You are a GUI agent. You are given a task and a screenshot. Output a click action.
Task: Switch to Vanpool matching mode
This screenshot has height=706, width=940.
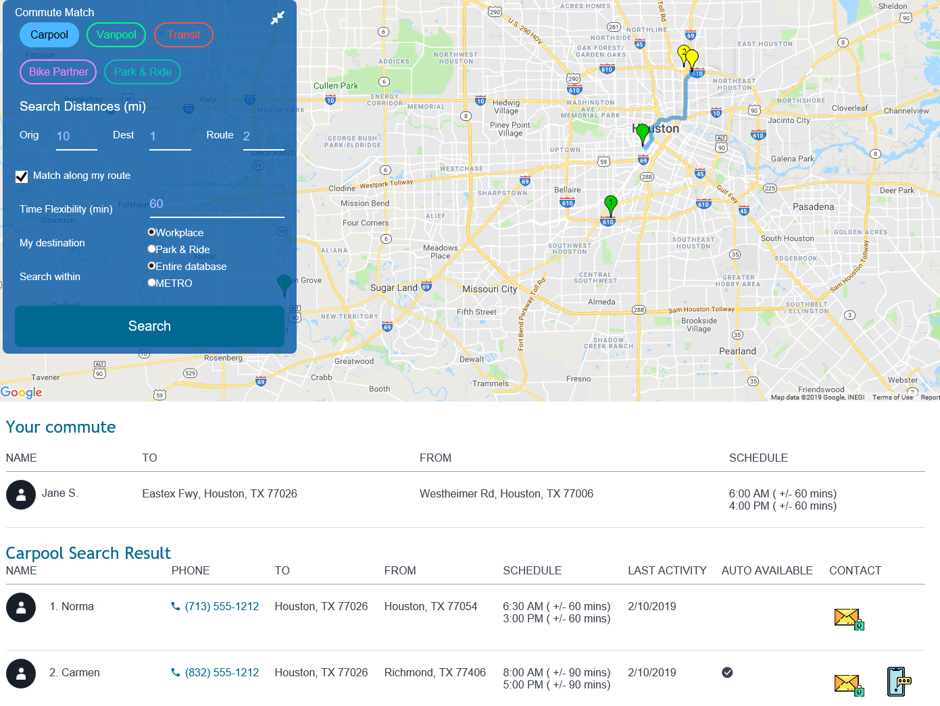[116, 34]
